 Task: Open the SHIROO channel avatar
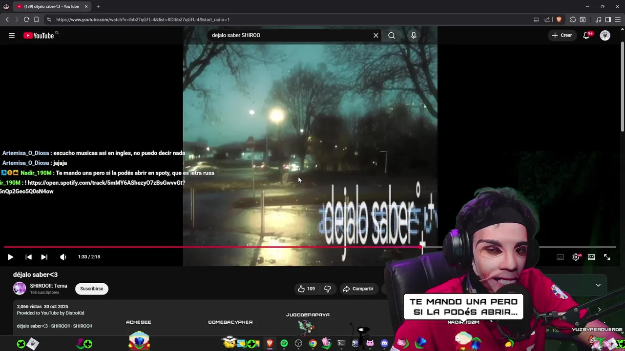point(20,289)
